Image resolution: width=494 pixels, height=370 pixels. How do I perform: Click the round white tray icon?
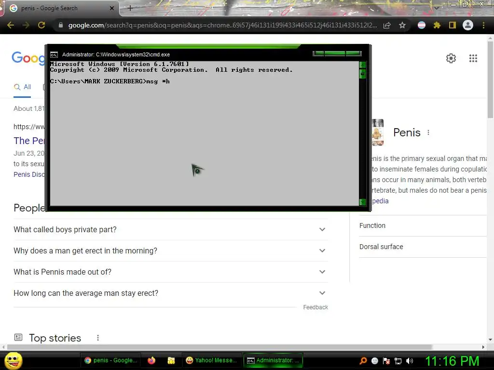point(375,361)
